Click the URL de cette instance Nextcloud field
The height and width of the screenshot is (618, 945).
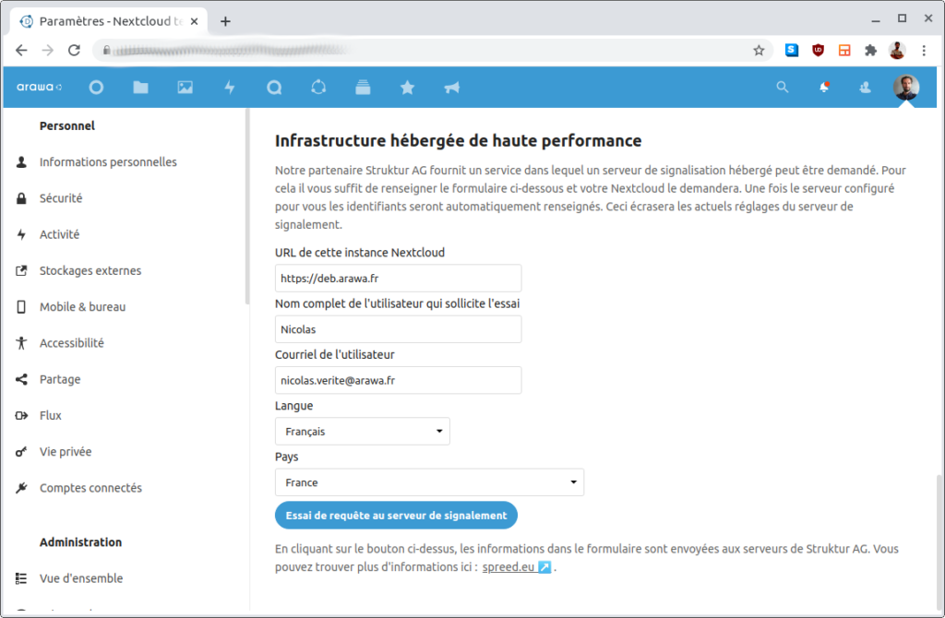tap(398, 279)
